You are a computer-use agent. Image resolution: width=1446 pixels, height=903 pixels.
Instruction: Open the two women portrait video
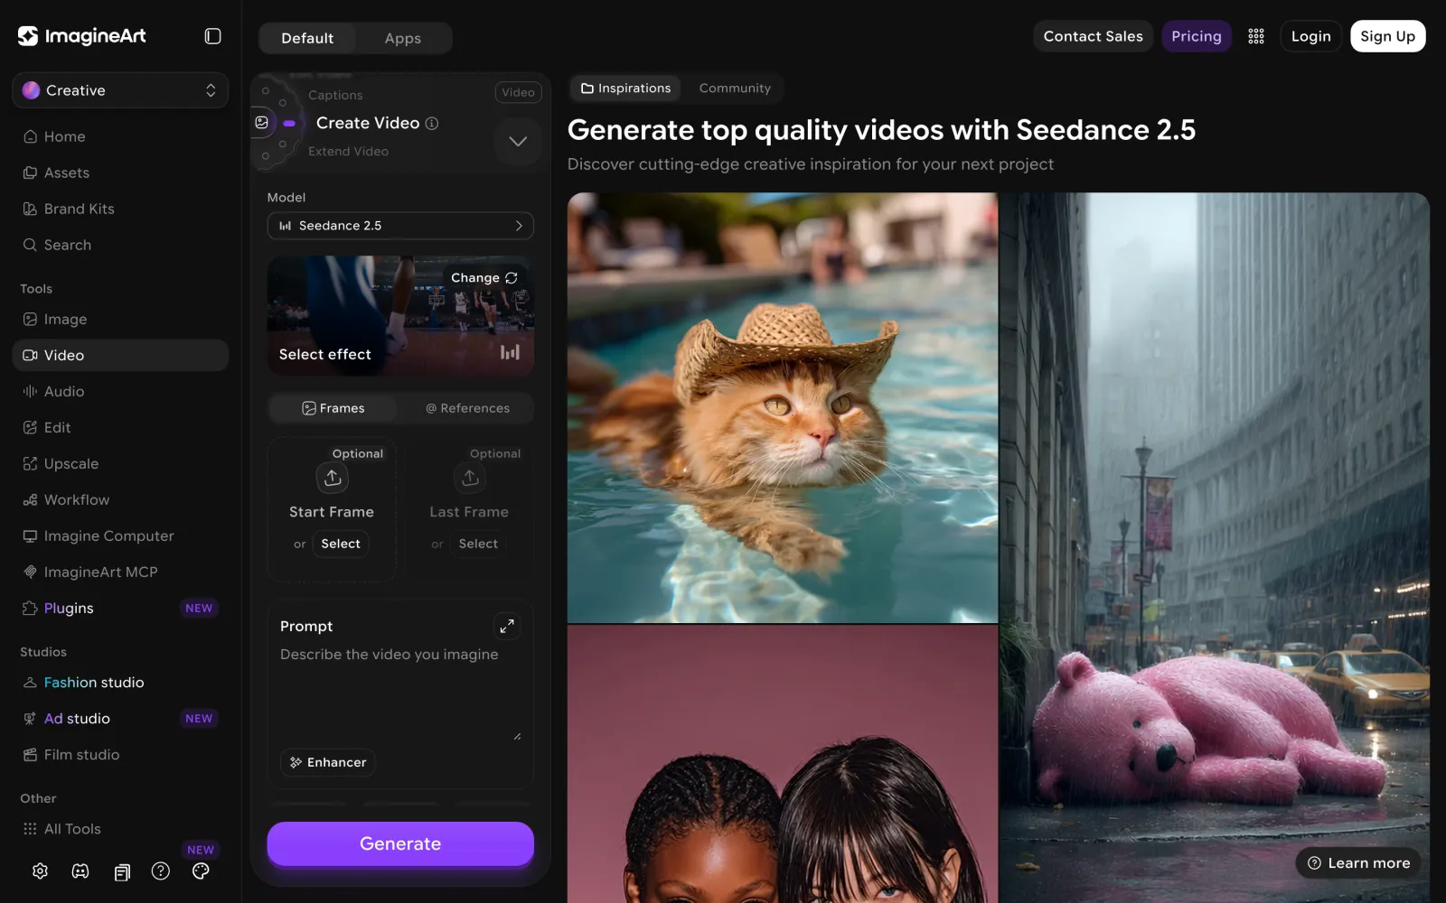click(783, 764)
